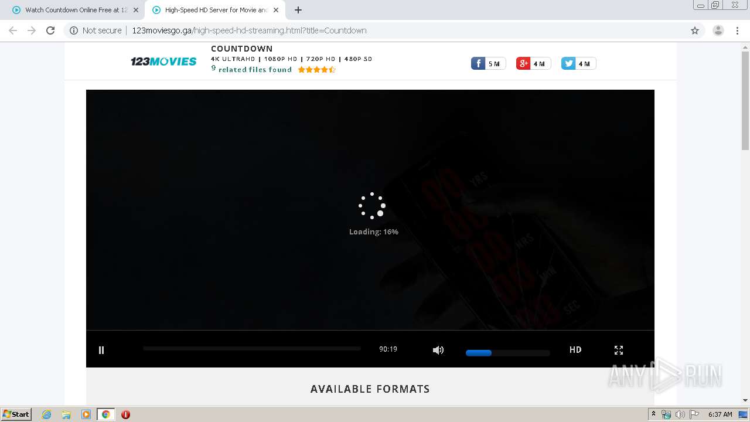The image size is (750, 422).
Task: Open Windows Media Player from the taskbar
Action: click(86, 414)
